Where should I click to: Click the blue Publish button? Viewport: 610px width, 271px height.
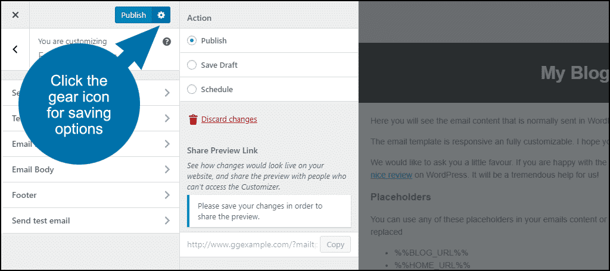click(x=133, y=15)
